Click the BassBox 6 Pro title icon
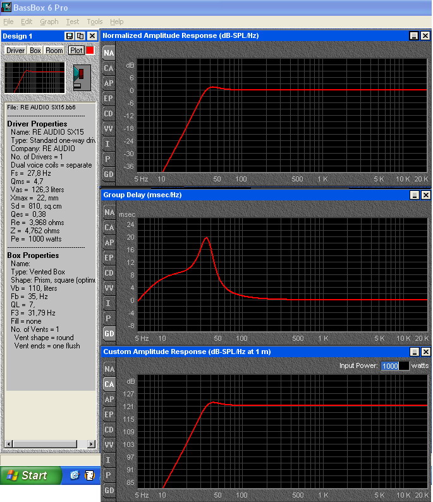This screenshot has height=502, width=433. click(6, 7)
